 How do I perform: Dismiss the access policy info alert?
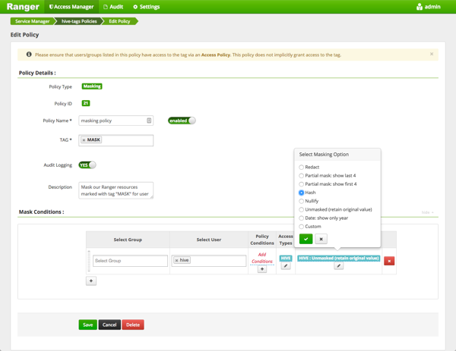point(432,54)
